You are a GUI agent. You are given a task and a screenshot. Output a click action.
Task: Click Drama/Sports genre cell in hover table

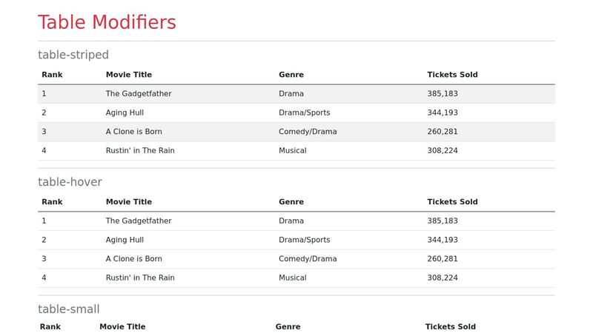[304, 240]
